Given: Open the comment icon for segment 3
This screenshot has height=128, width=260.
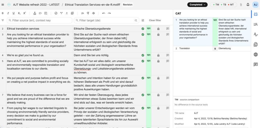Looking at the screenshot, I should tap(168, 35).
